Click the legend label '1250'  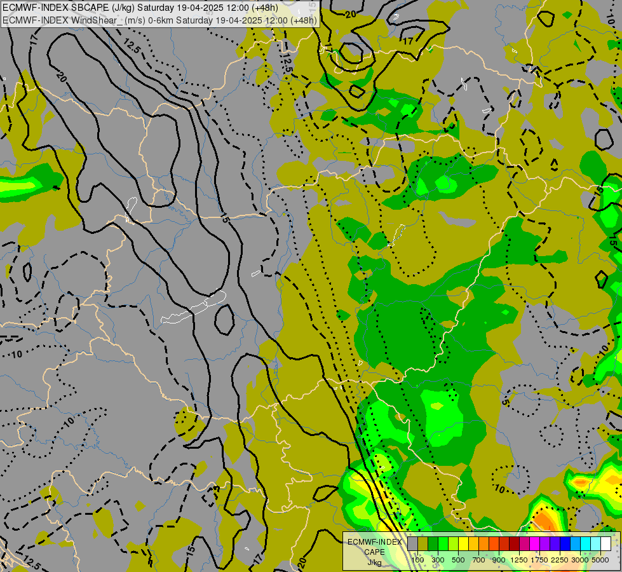click(519, 560)
